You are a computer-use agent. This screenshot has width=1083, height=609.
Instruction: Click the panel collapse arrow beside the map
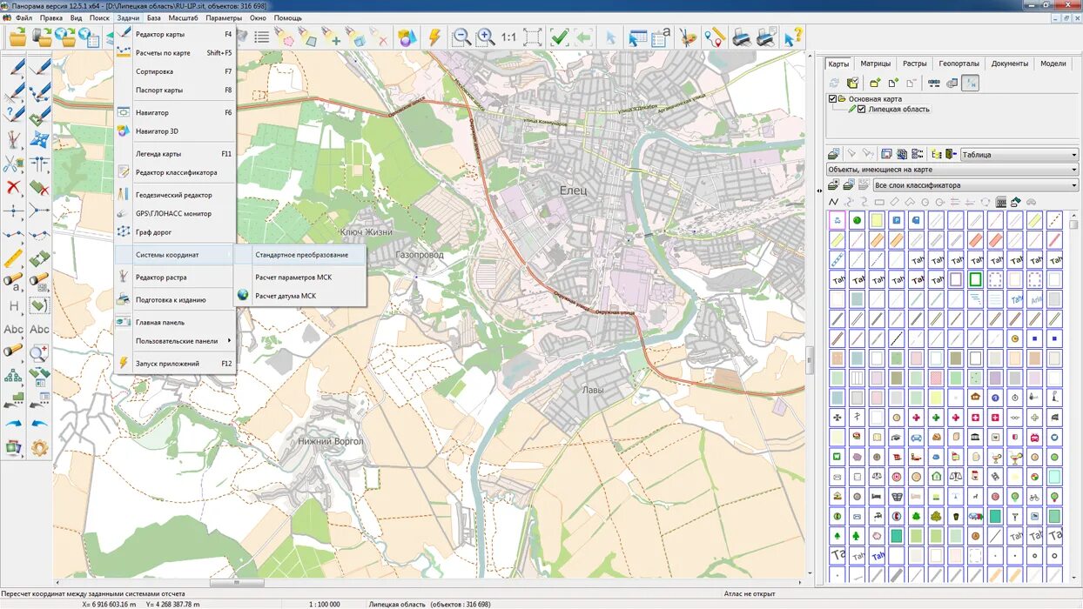click(819, 191)
